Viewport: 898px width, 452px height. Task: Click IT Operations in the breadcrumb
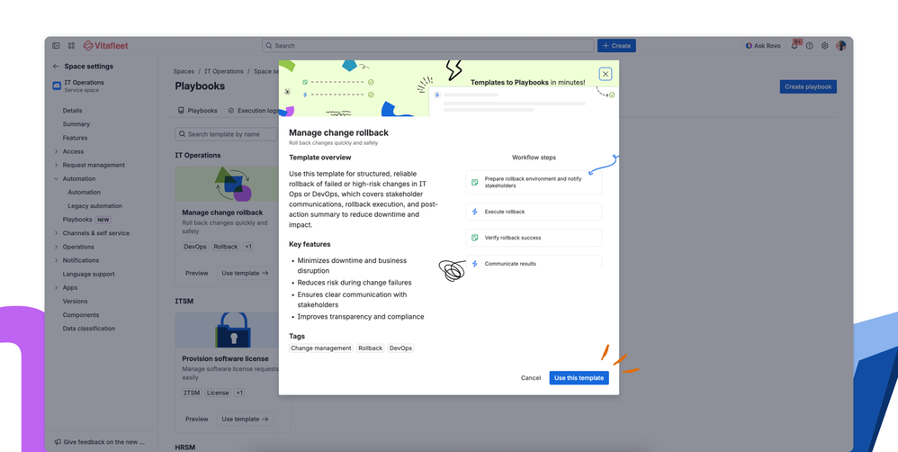click(x=224, y=72)
